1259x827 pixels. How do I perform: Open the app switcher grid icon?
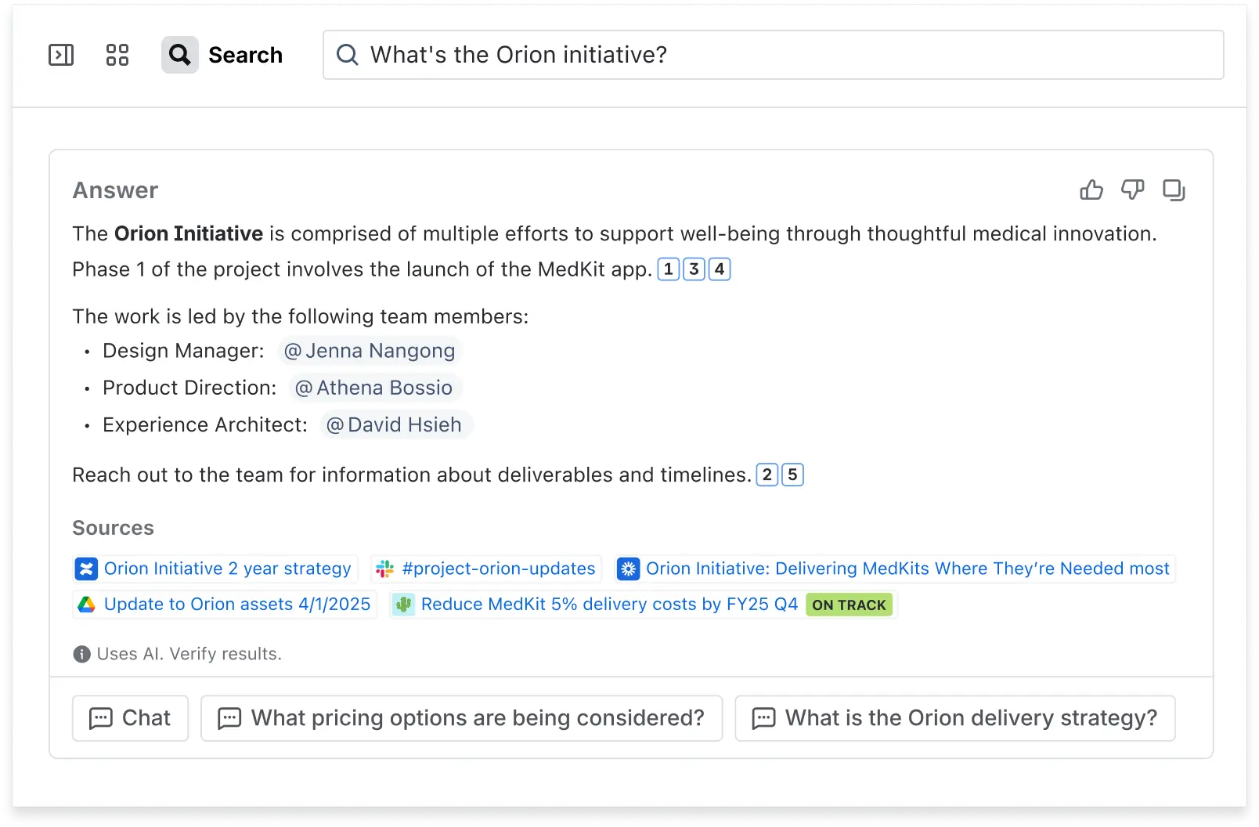[x=117, y=55]
